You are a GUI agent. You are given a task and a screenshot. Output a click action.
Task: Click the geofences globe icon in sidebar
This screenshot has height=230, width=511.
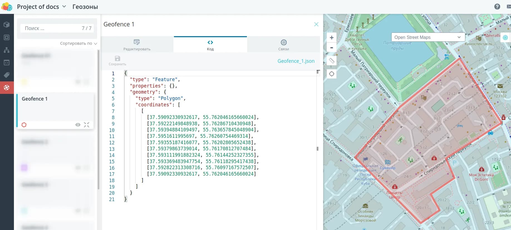pos(7,87)
